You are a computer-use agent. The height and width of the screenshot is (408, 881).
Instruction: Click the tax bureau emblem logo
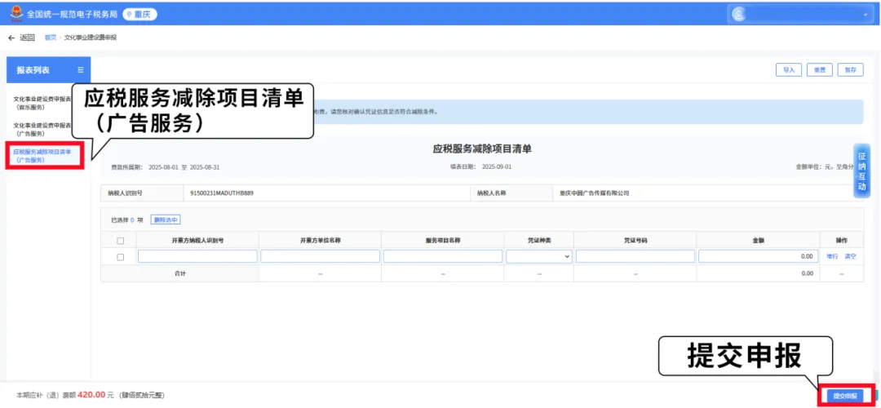tap(16, 14)
